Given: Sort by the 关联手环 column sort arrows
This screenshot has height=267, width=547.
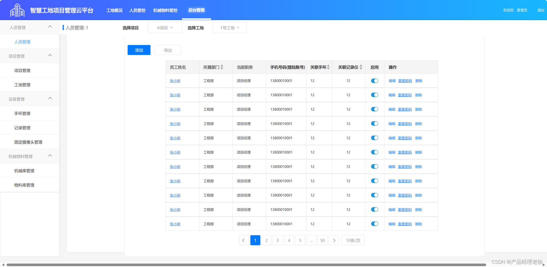Looking at the screenshot, I should pos(328,67).
